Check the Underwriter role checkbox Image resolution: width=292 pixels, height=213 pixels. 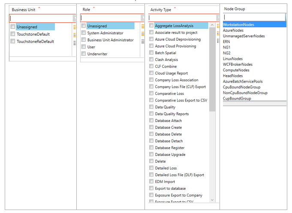pyautogui.click(x=84, y=54)
